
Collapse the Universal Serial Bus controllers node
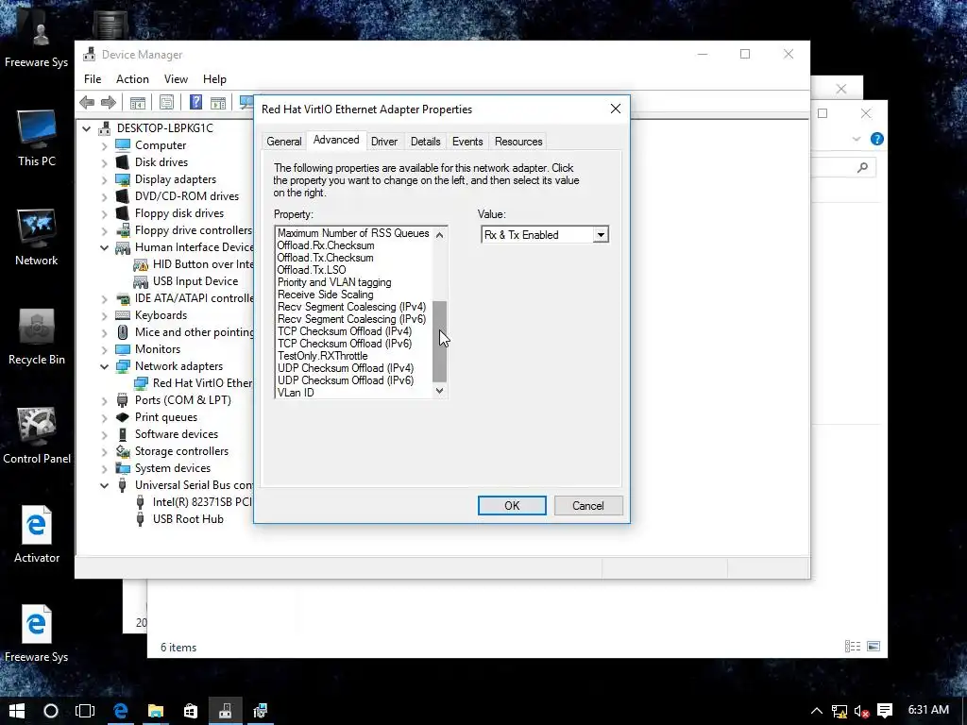(104, 485)
